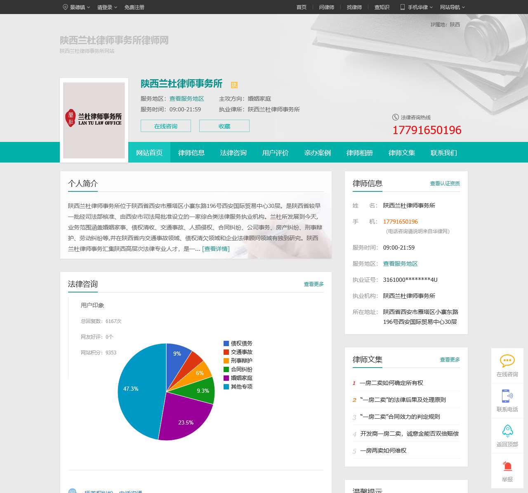Open article 开发商一房二卖，诚意金能否双倍赔偿
528x493 pixels.
[x=410, y=434]
